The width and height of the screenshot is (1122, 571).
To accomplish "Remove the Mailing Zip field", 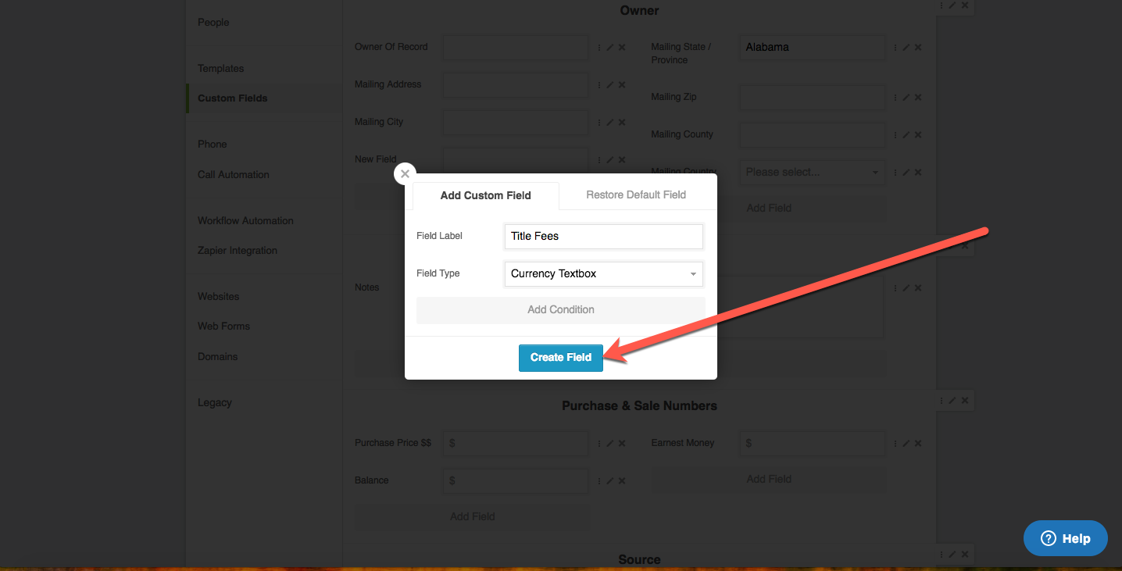I will pyautogui.click(x=918, y=98).
